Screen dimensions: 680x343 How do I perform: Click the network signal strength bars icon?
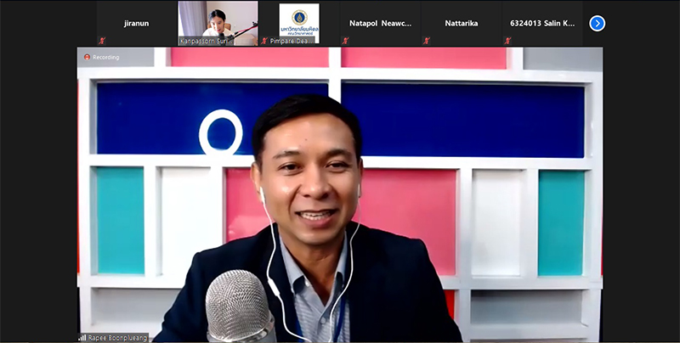[x=82, y=337]
